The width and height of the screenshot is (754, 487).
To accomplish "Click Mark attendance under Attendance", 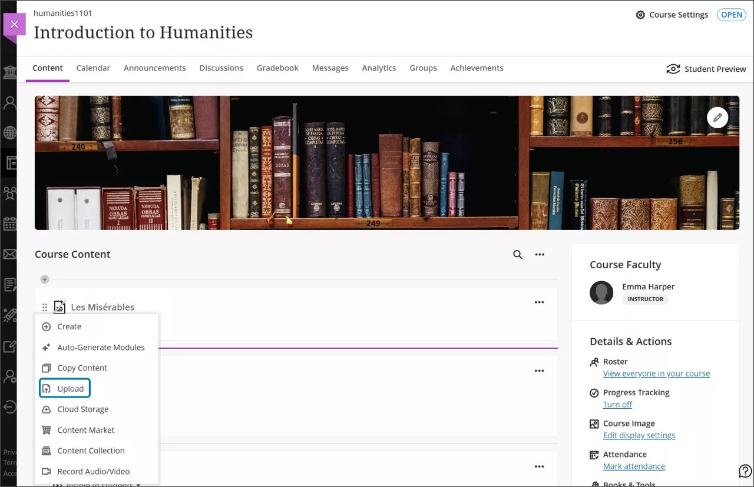I will point(634,466).
